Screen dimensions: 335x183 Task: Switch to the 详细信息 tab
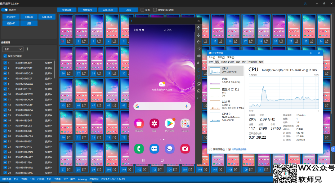click(x=252, y=62)
